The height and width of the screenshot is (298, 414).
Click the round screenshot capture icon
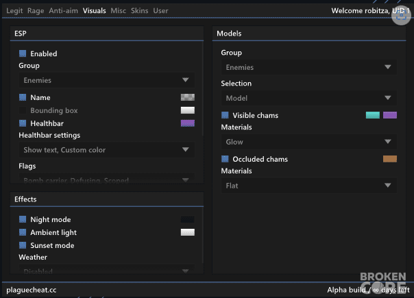[x=401, y=15]
